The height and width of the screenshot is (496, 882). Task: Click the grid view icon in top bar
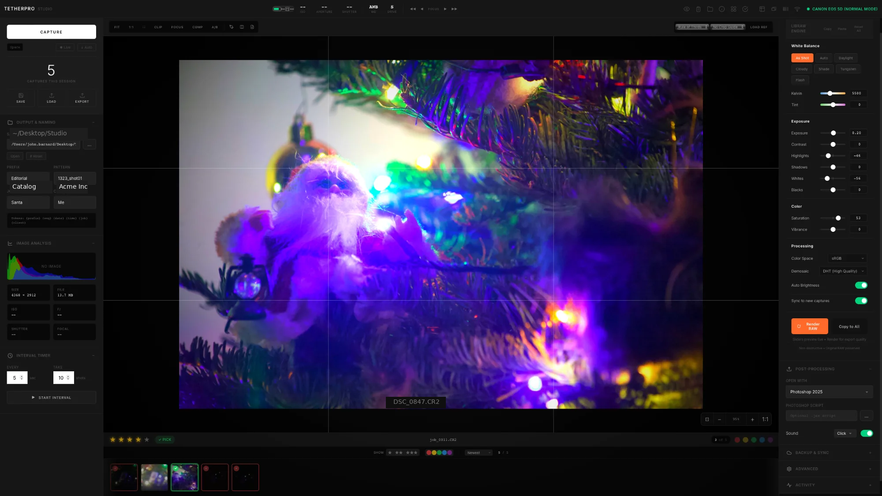tap(733, 9)
